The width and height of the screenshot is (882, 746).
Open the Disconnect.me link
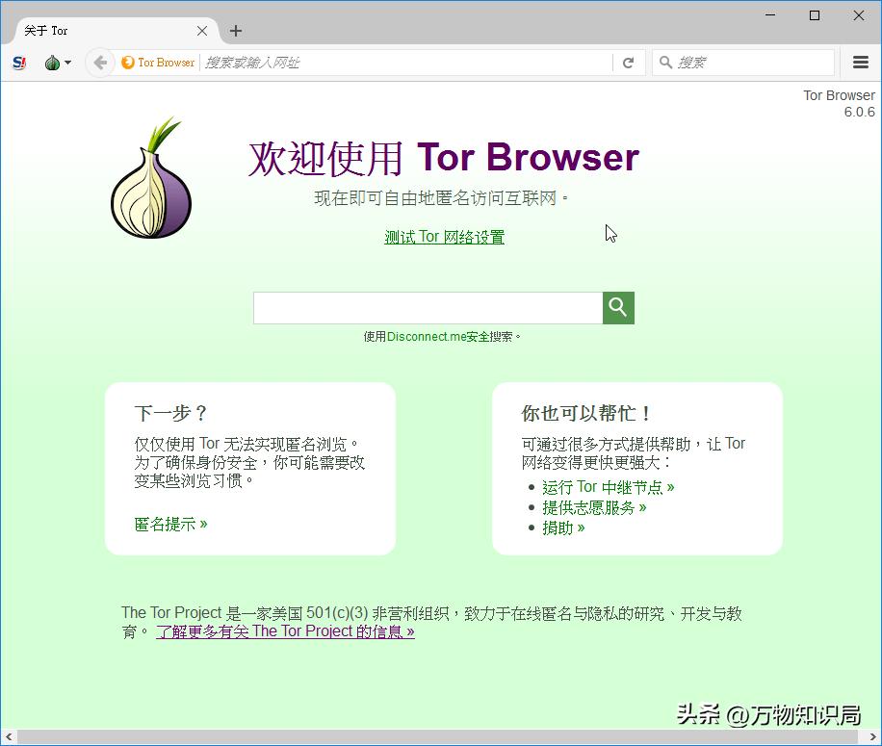428,337
